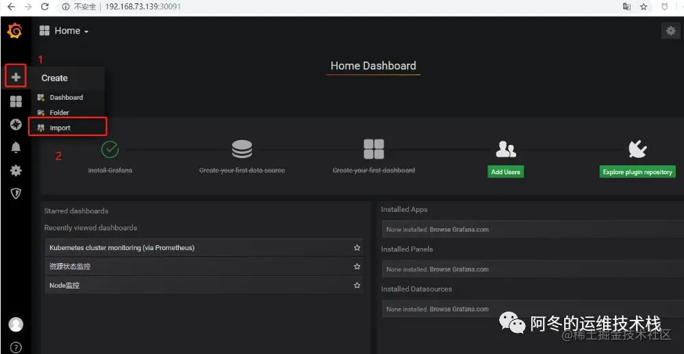Screen dimensions: 684x354
Task: Click the Home Dashboard title
Action: [373, 66]
